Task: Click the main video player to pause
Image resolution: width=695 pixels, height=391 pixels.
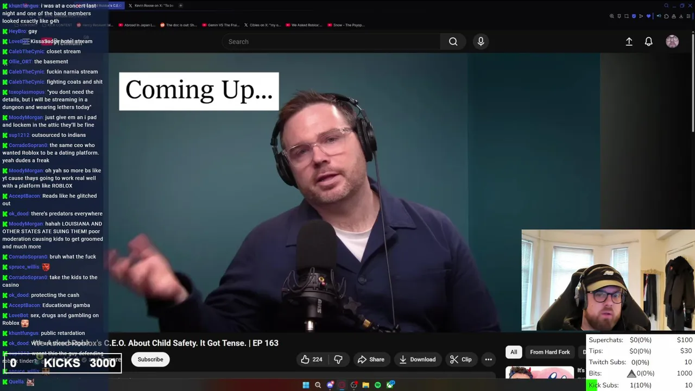Action: point(354,193)
